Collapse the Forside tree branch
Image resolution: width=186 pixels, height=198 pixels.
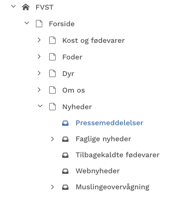[27, 23]
